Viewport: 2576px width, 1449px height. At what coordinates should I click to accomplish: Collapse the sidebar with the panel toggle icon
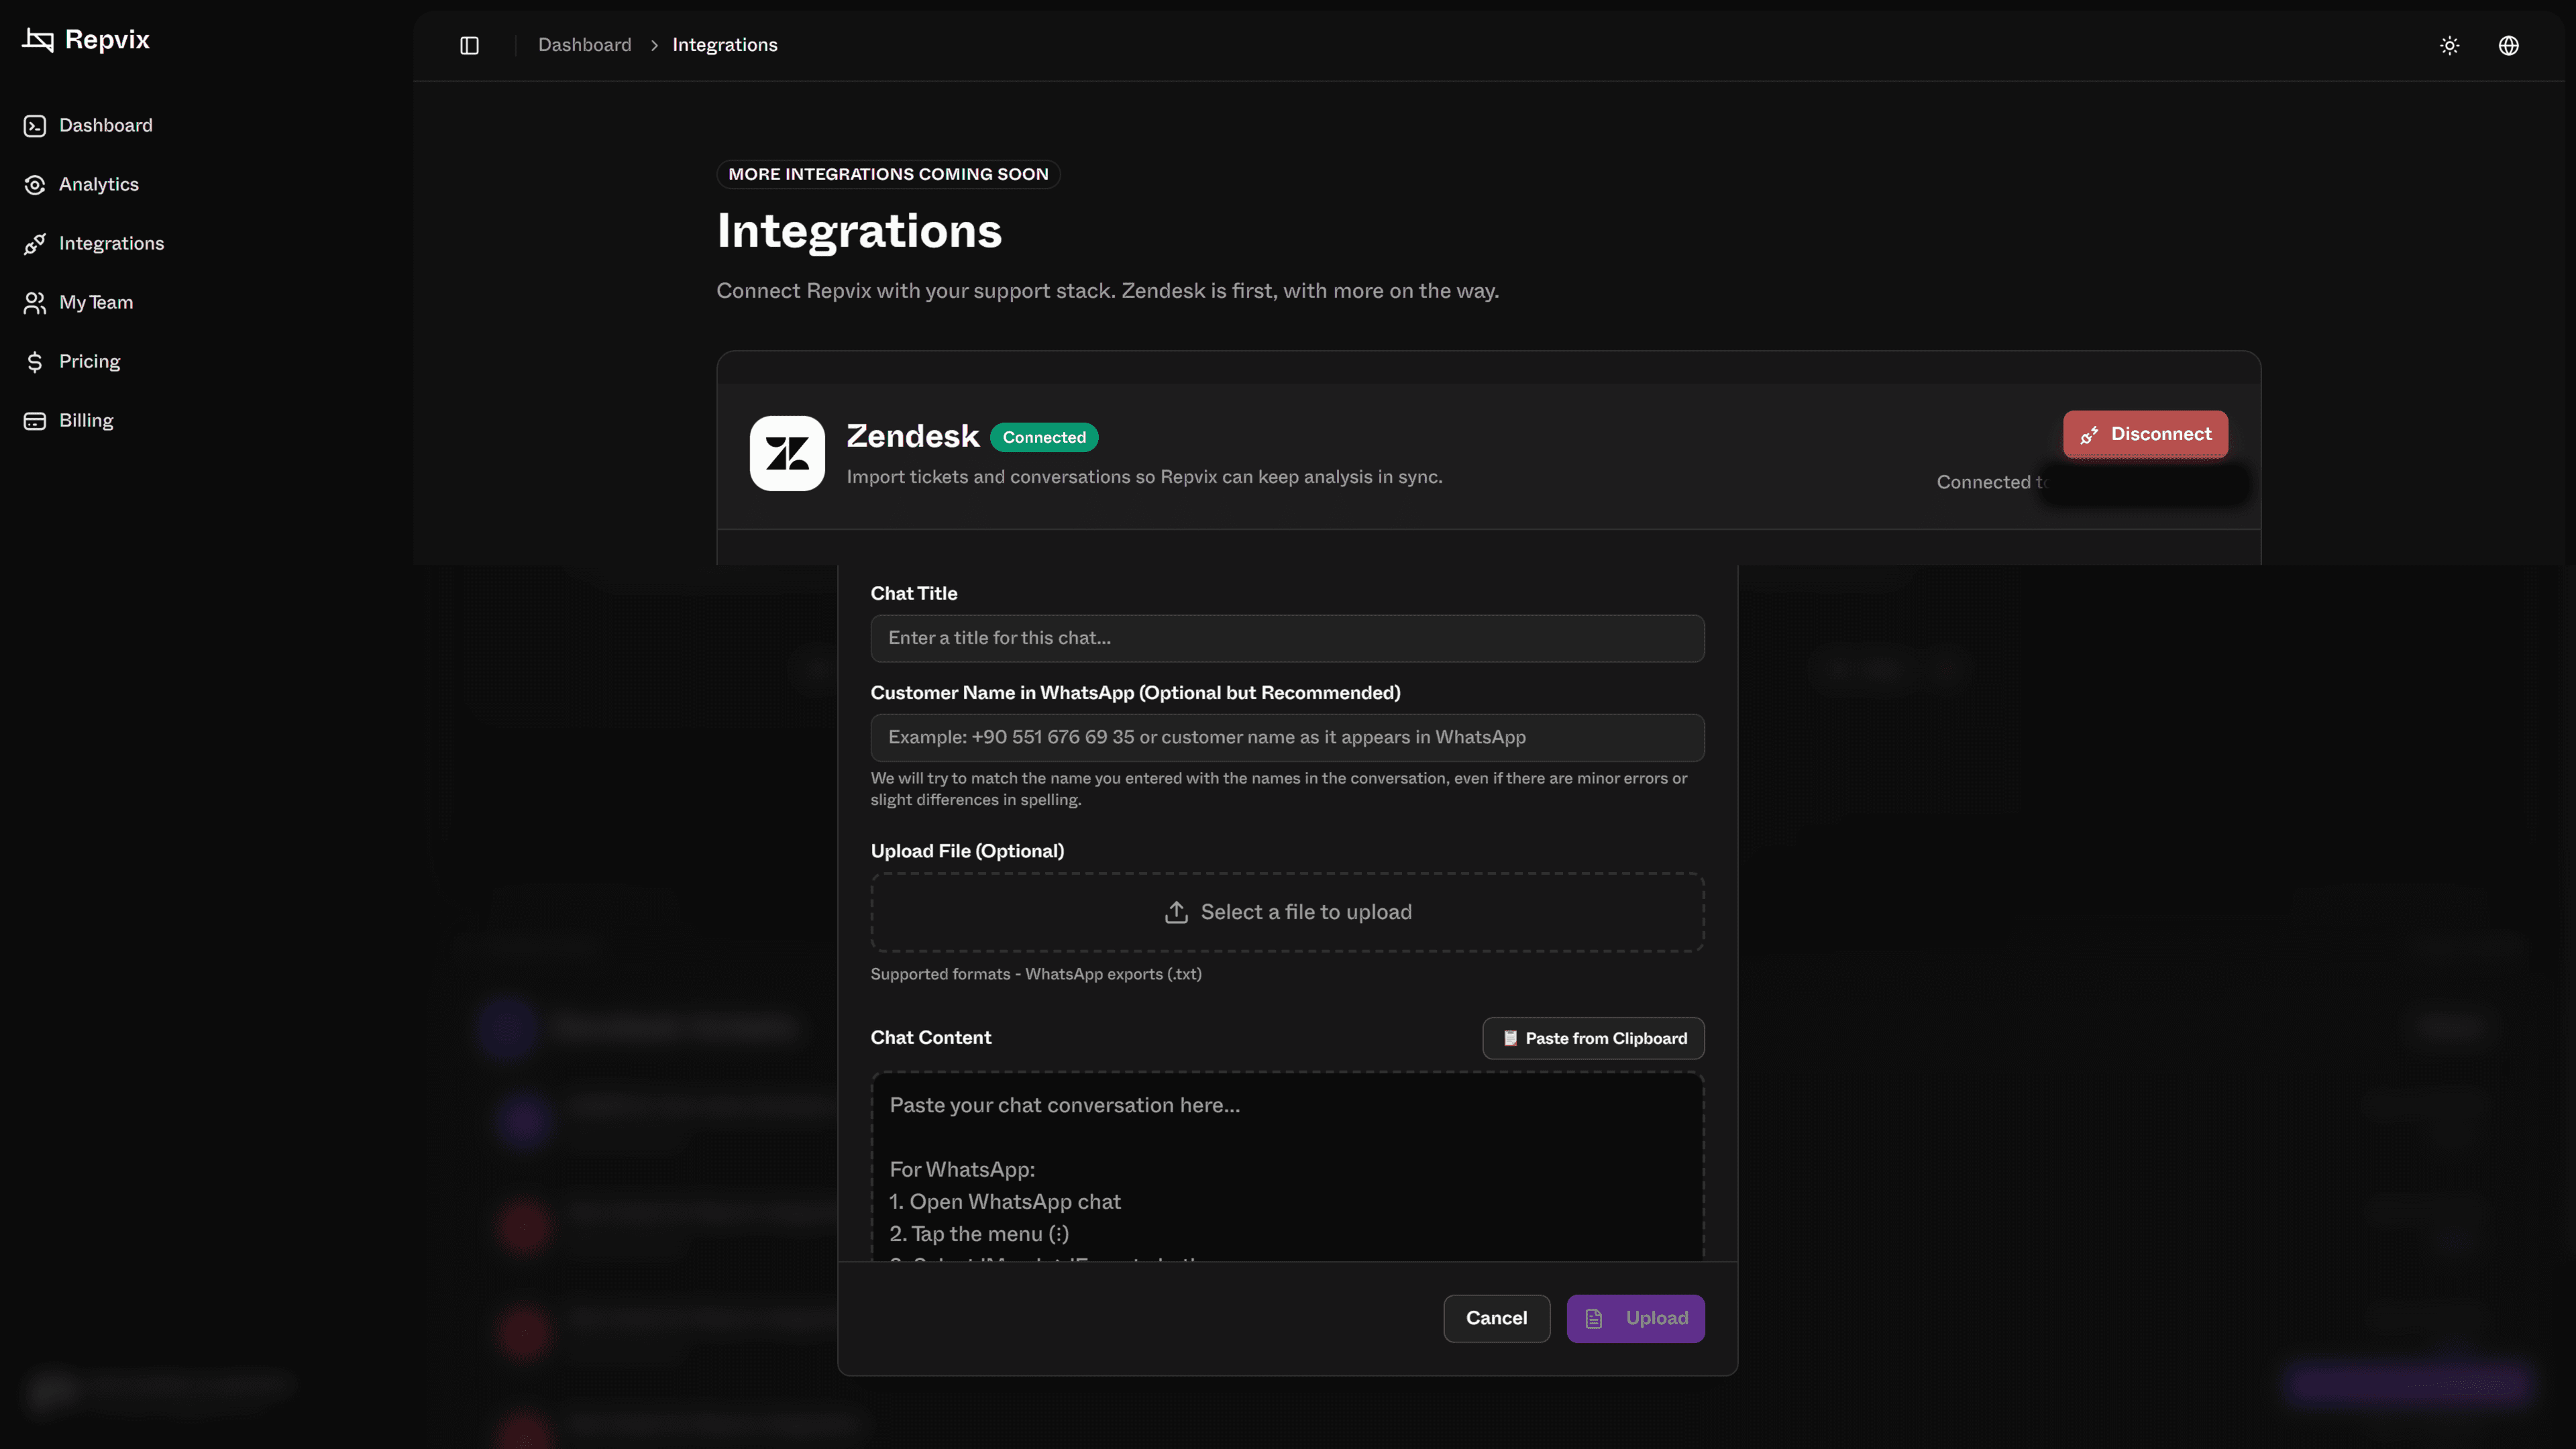pyautogui.click(x=468, y=45)
